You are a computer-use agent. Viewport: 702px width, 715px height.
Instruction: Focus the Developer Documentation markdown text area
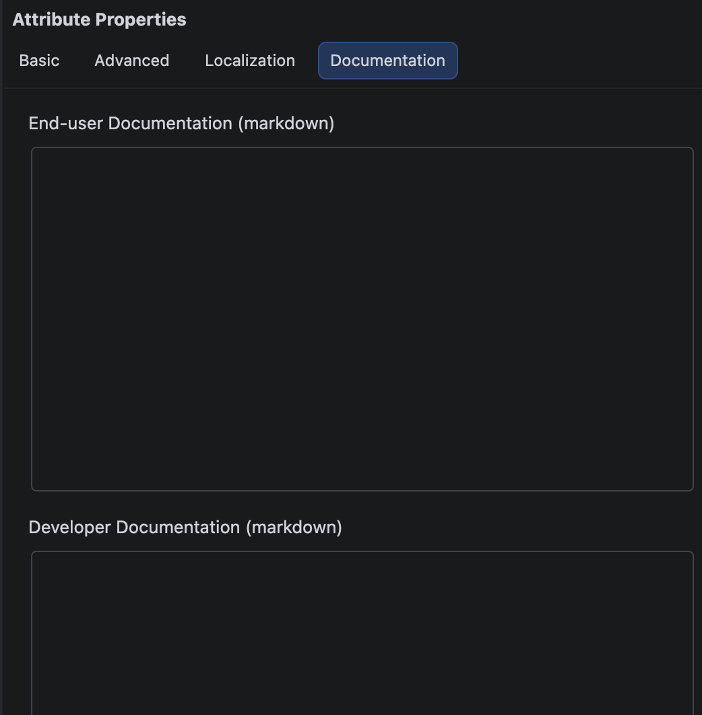pos(362,634)
